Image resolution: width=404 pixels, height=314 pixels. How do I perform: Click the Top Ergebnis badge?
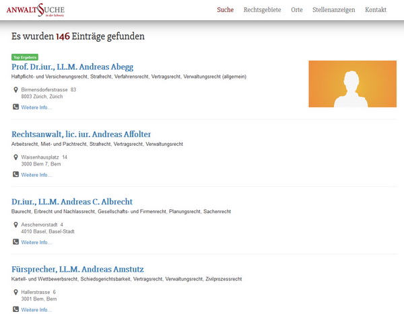(x=25, y=57)
